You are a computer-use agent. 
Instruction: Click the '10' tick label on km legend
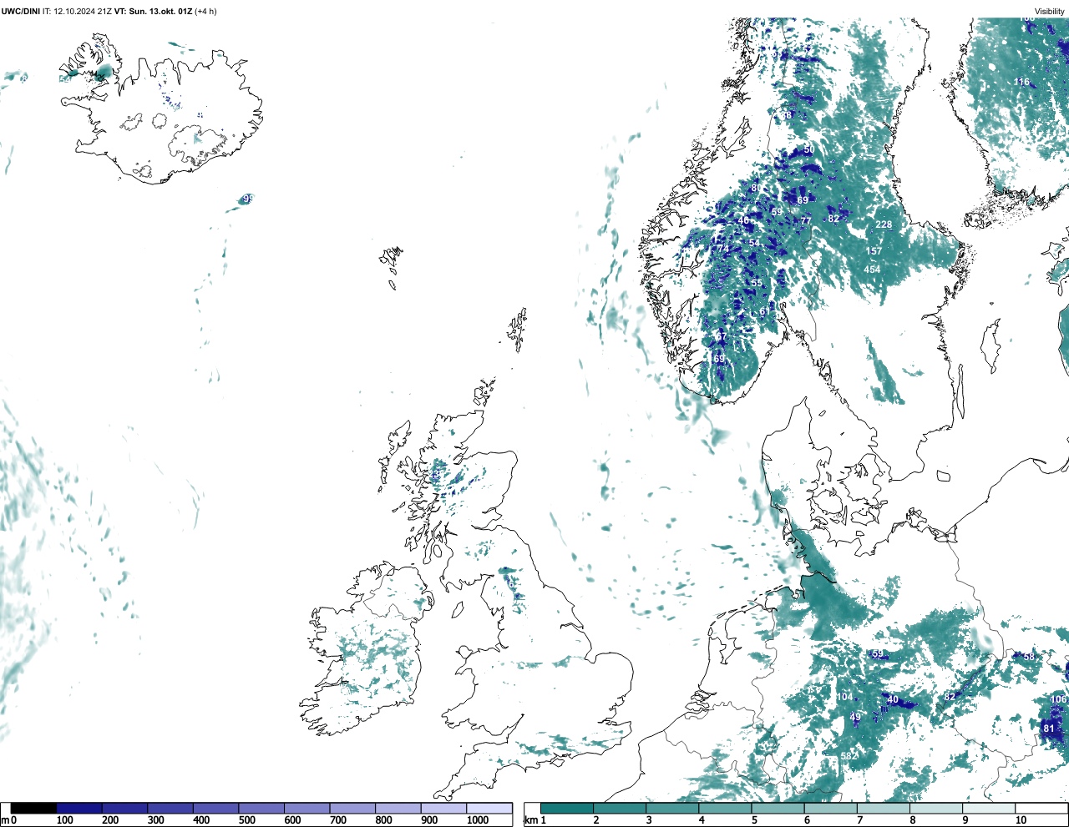(x=1021, y=820)
